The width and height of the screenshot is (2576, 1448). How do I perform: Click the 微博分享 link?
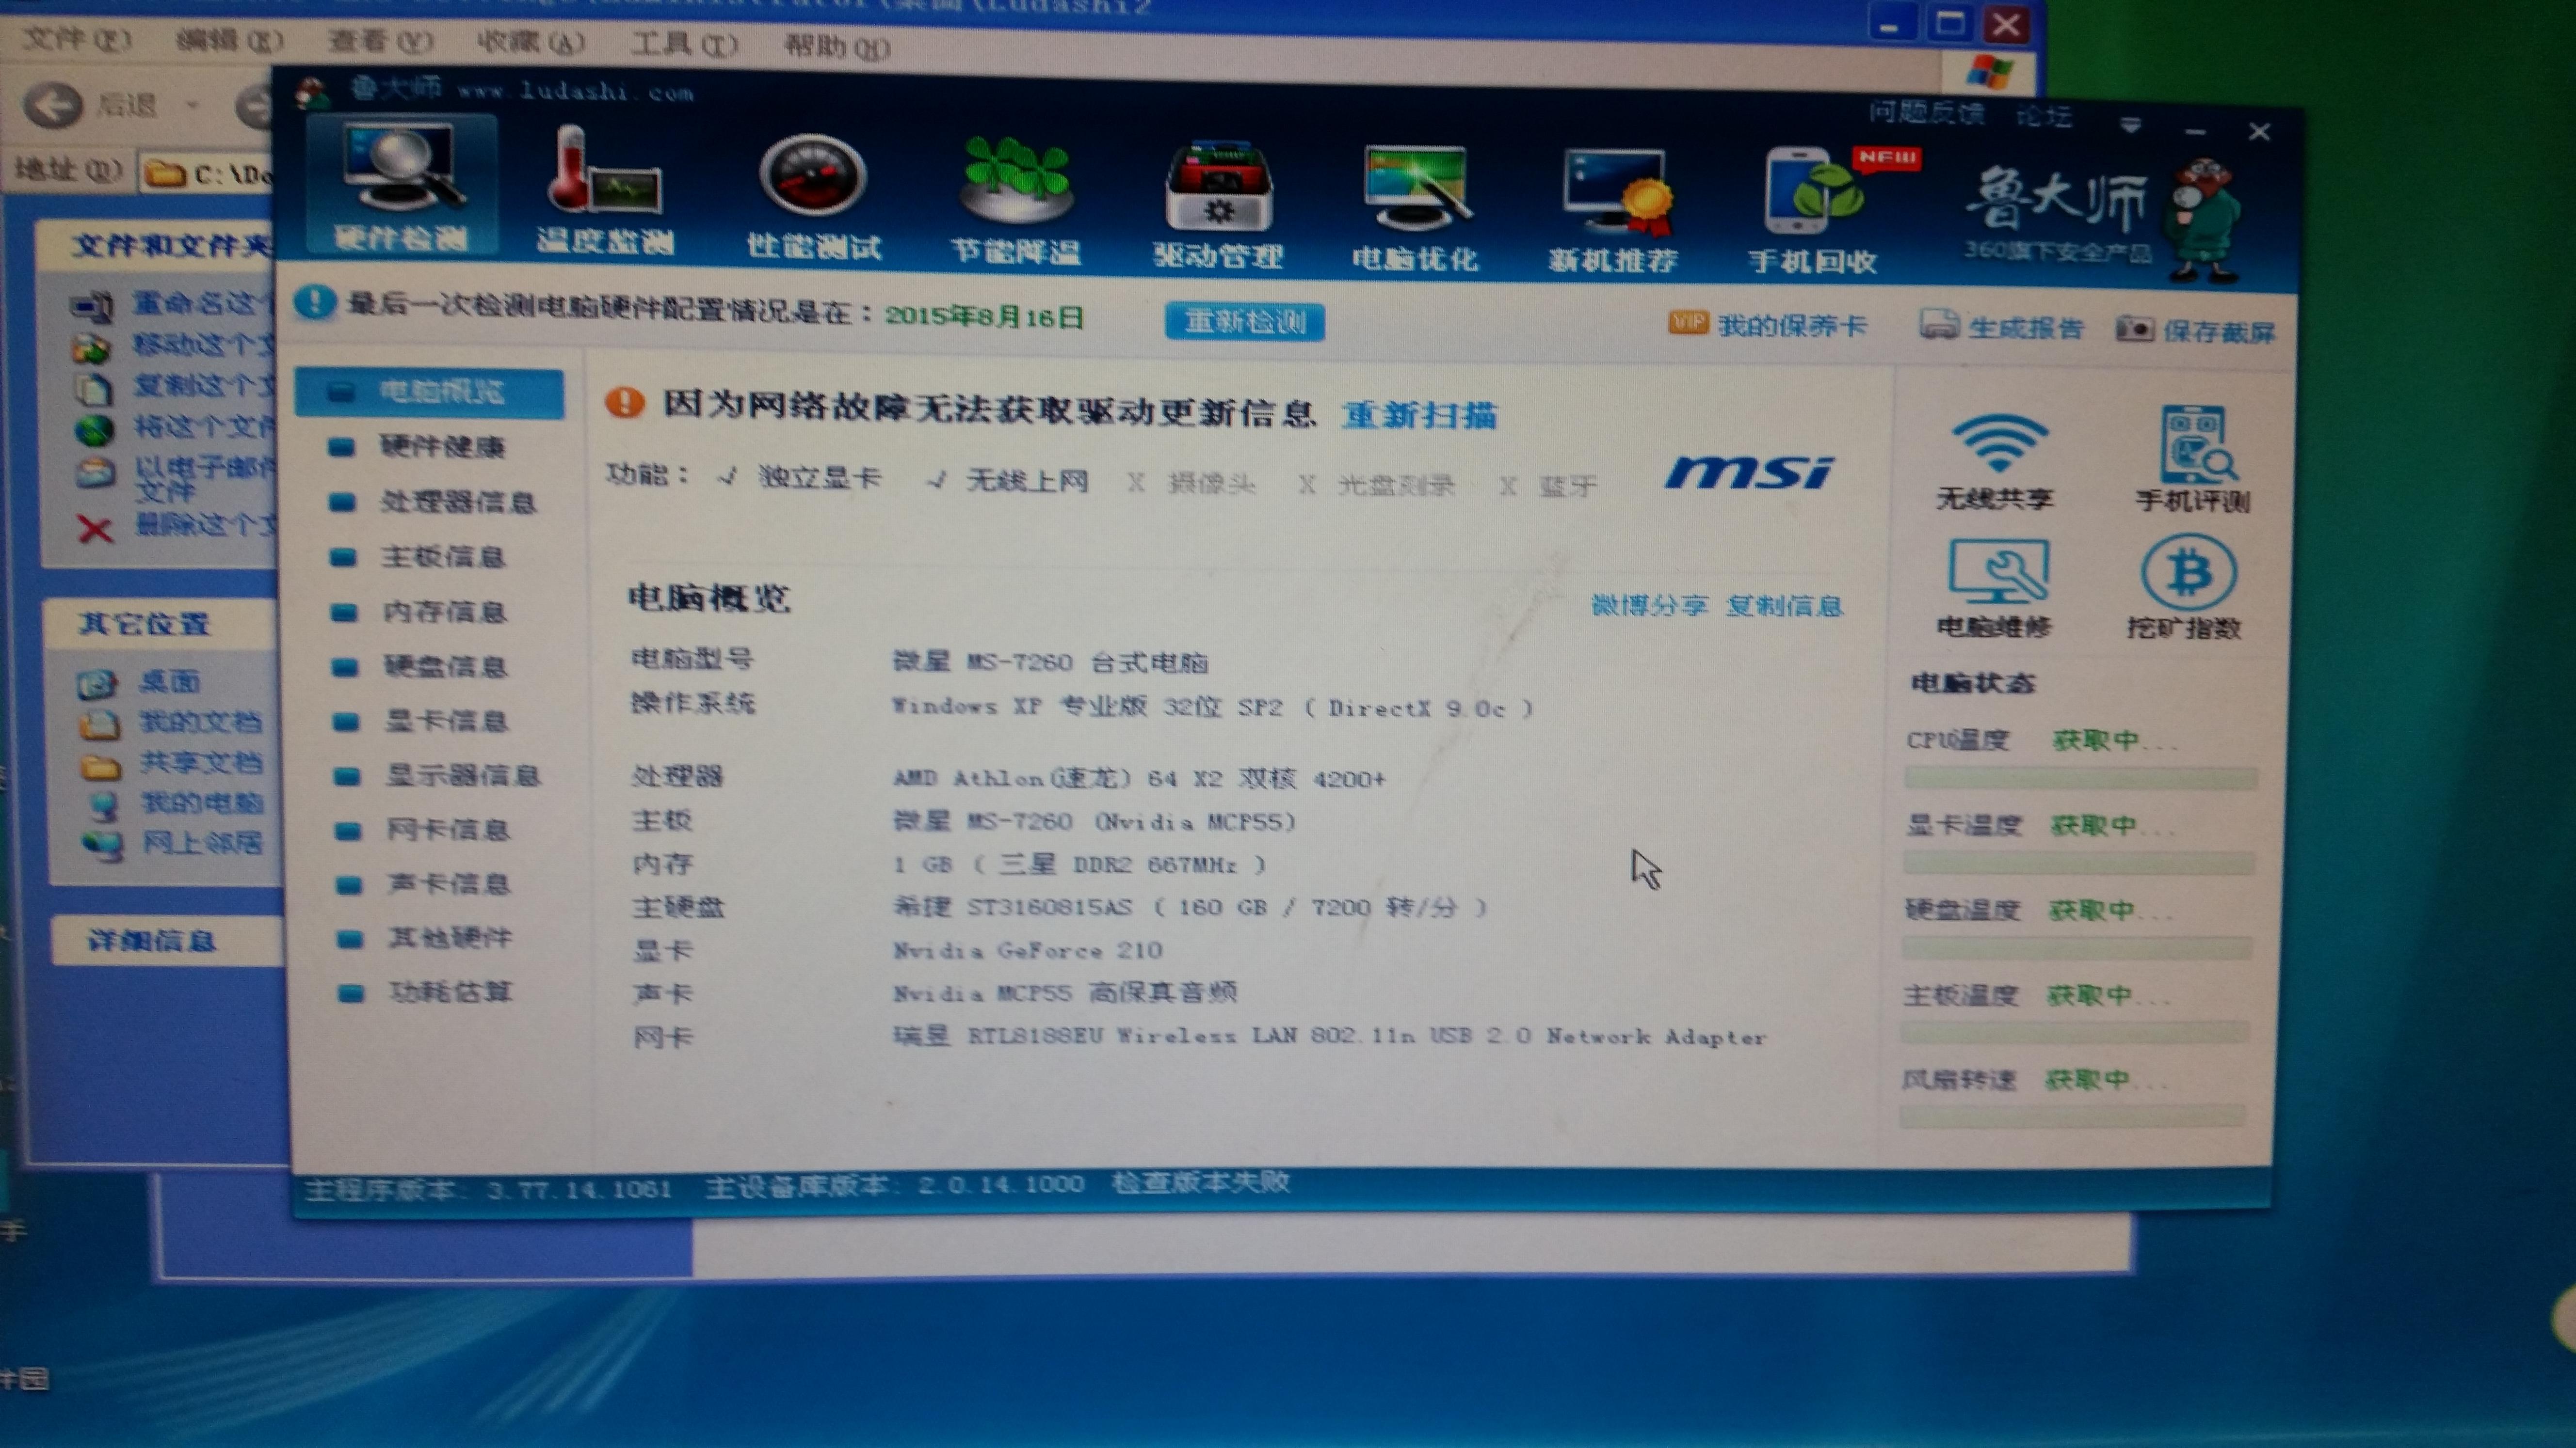pyautogui.click(x=1649, y=605)
